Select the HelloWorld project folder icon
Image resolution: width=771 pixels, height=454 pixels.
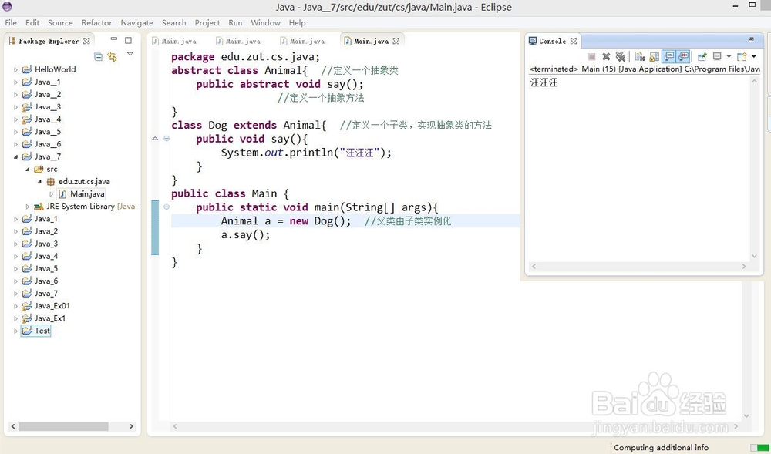[26, 69]
